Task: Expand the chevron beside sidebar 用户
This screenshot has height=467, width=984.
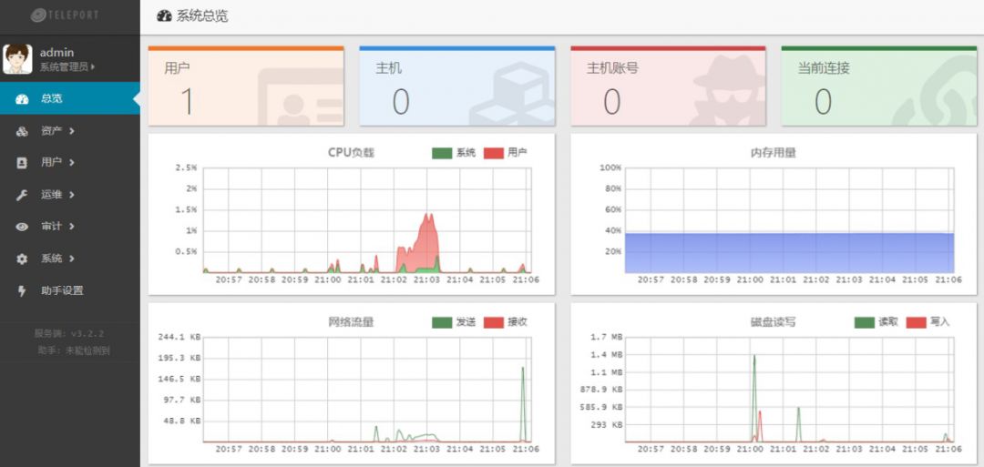Action: click(x=72, y=162)
